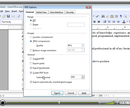
Task: Expand the 300 DPI resolution dropdown
Action: tap(83, 50)
